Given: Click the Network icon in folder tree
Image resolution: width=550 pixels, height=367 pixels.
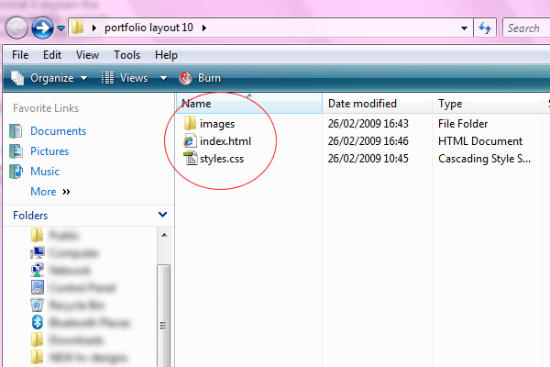Looking at the screenshot, I should 38,270.
